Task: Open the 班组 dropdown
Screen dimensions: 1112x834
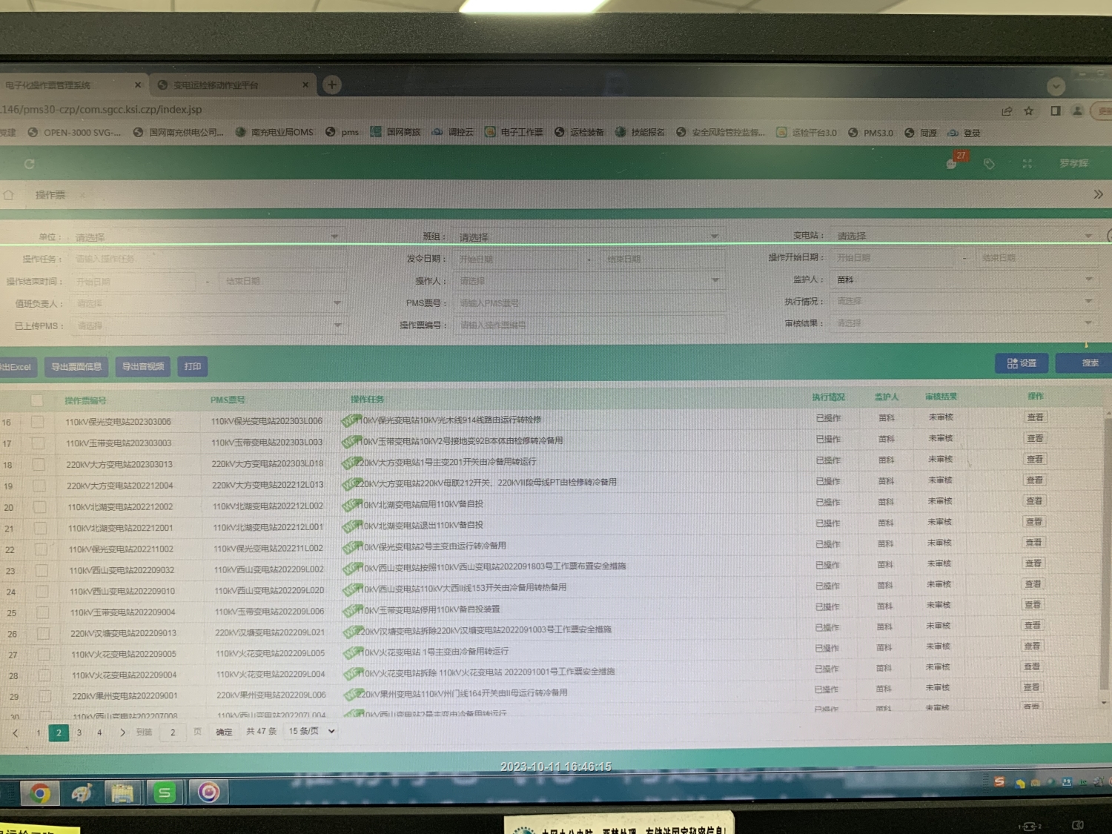Action: pyautogui.click(x=587, y=236)
